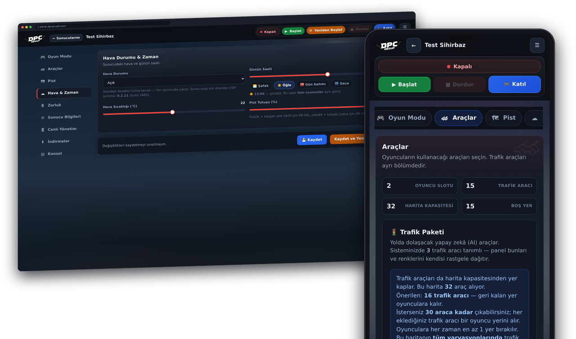This screenshot has height=339, width=576.
Task: Select the Öğle time-of-day option
Action: coord(284,85)
